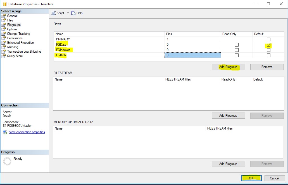This screenshot has height=185, width=288.
Task: Click the Permissions page icon
Action: tap(4, 38)
